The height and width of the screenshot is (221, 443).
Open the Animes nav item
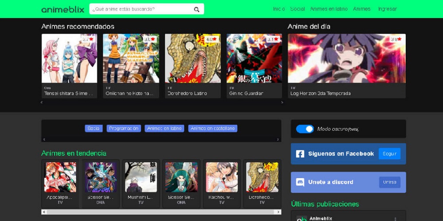coord(361,9)
